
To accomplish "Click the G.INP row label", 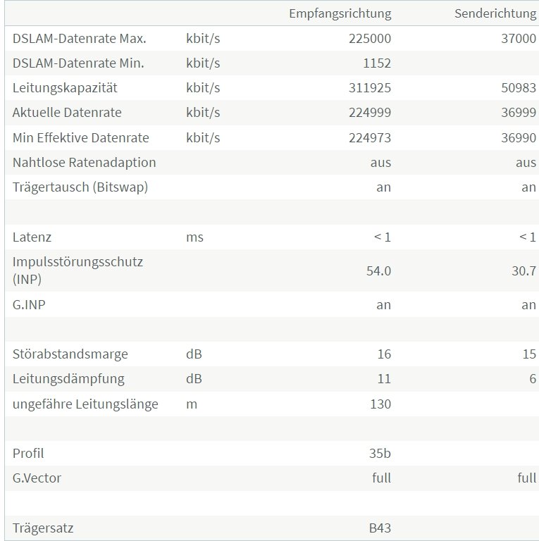I will [x=29, y=304].
